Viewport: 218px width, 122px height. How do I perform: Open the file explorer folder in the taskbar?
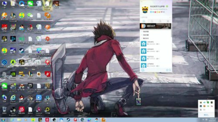19,120
